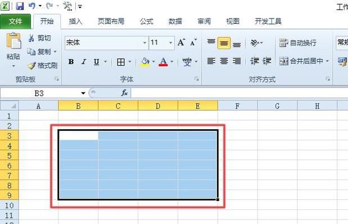Customize the quick access toolbar dropdown
Image resolution: width=348 pixels, height=224 pixels.
tap(80, 7)
